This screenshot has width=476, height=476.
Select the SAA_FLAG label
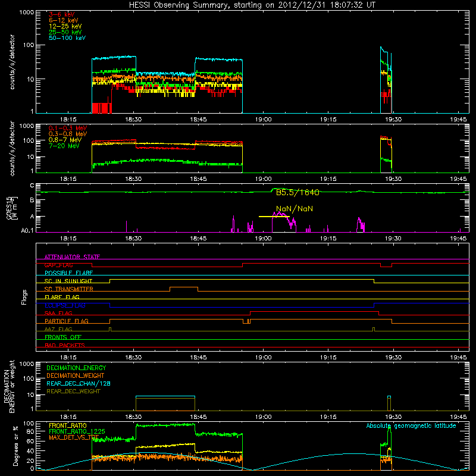[x=58, y=313]
